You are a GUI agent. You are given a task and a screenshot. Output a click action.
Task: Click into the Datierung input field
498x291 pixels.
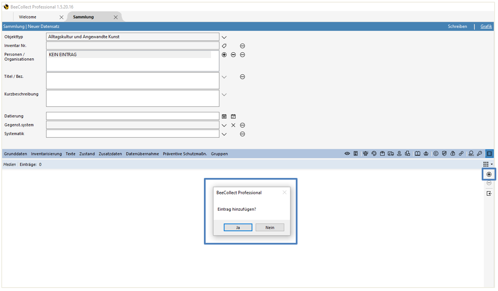[132, 116]
